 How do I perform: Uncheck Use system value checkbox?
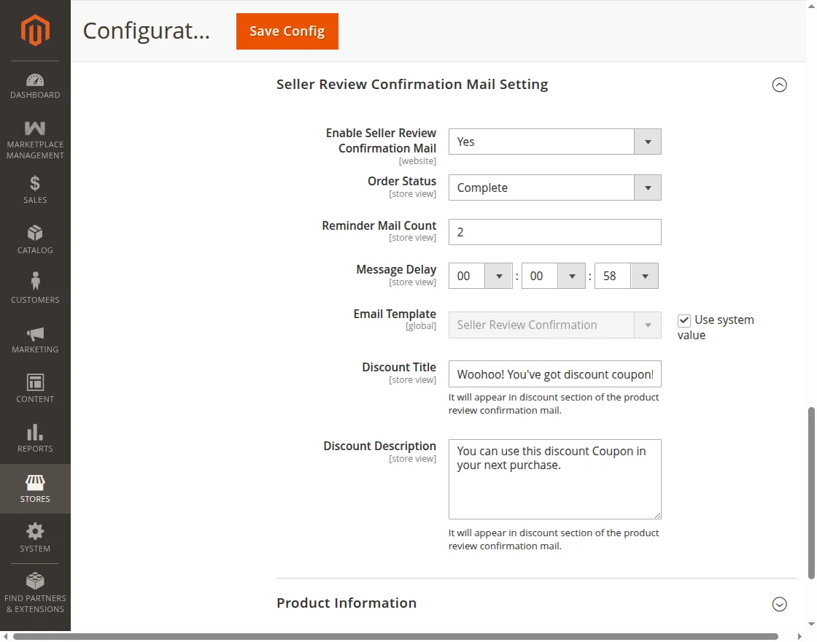[684, 320]
